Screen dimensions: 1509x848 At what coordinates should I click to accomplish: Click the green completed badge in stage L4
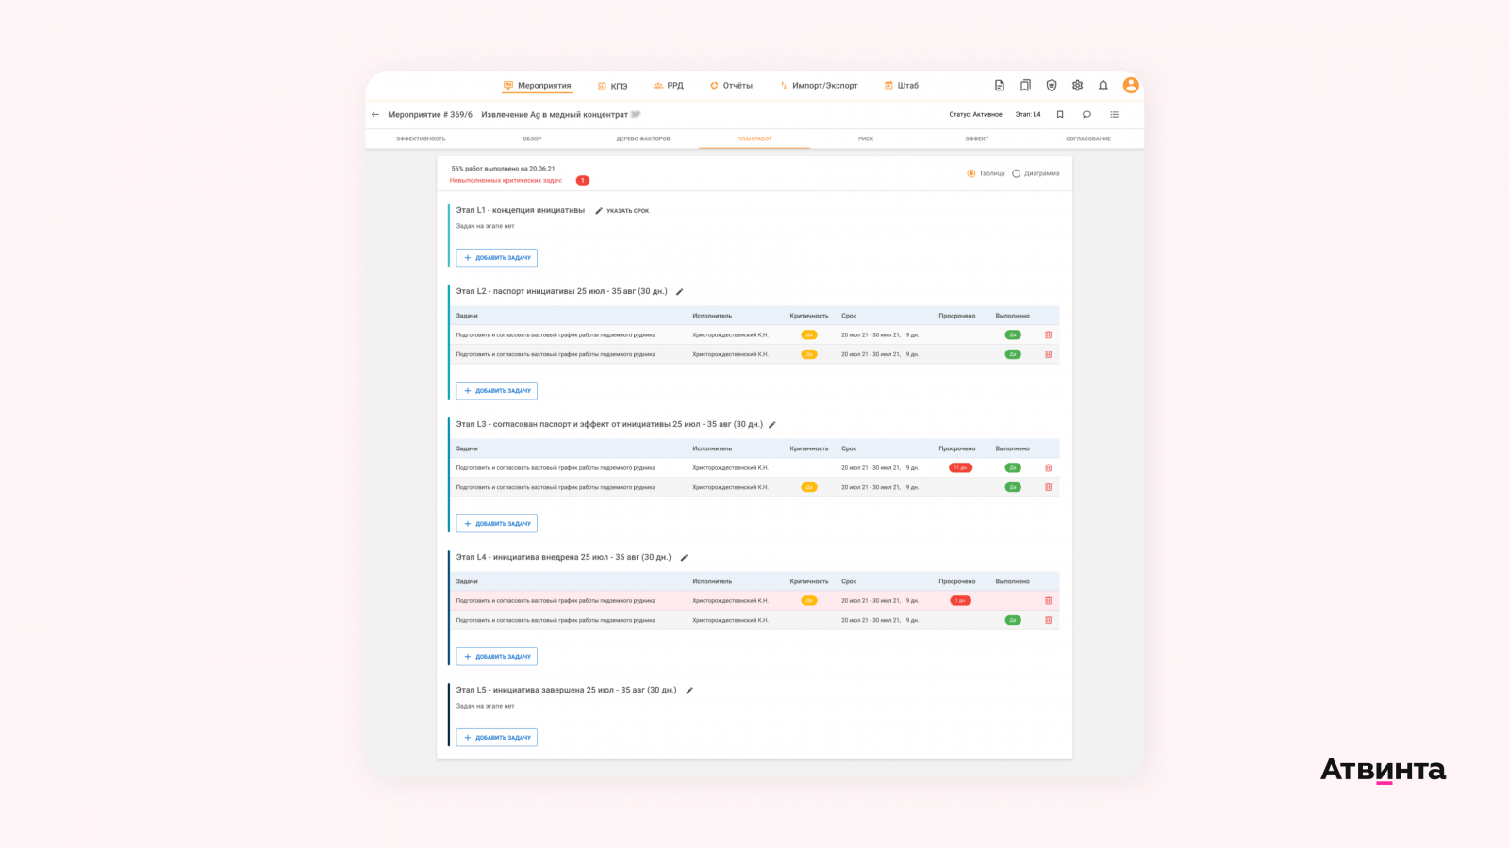(x=1013, y=621)
